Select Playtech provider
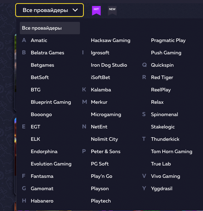The height and width of the screenshot is (211, 203). (101, 201)
